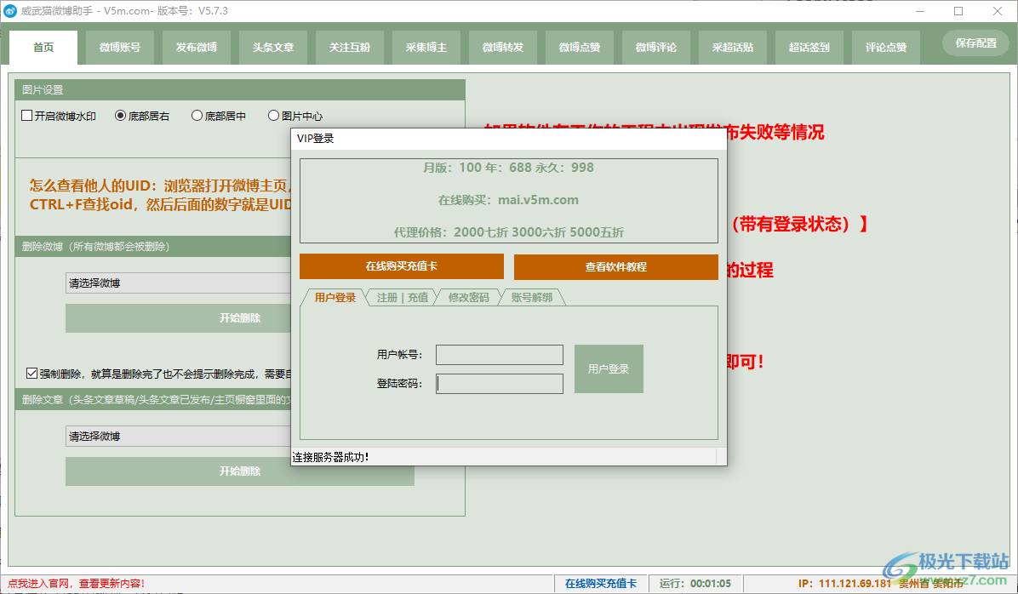Screen dimensions: 1018x594
Task: Open the 采超话贴 tab
Action: click(733, 48)
